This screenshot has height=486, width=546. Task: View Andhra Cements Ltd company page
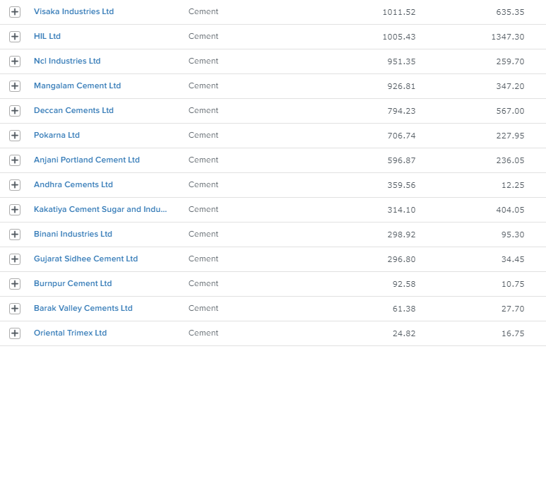point(73,184)
